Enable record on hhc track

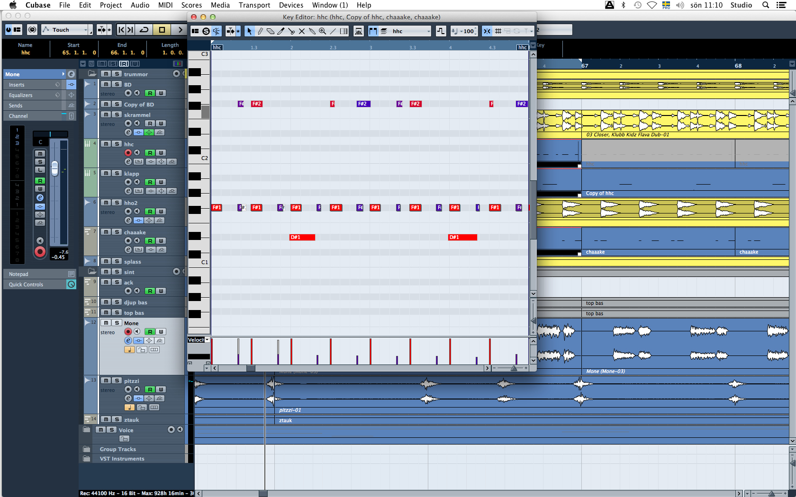(128, 152)
